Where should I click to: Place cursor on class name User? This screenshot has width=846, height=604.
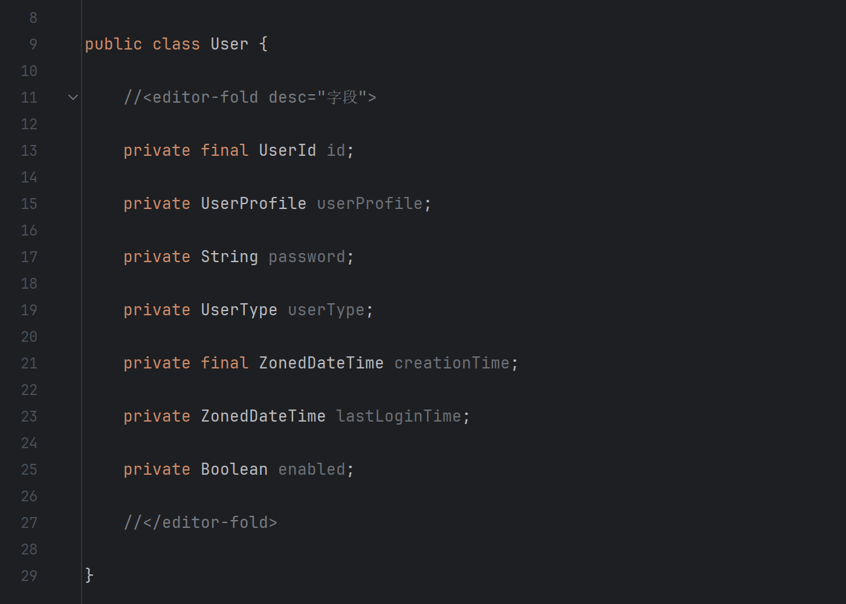pyautogui.click(x=230, y=44)
